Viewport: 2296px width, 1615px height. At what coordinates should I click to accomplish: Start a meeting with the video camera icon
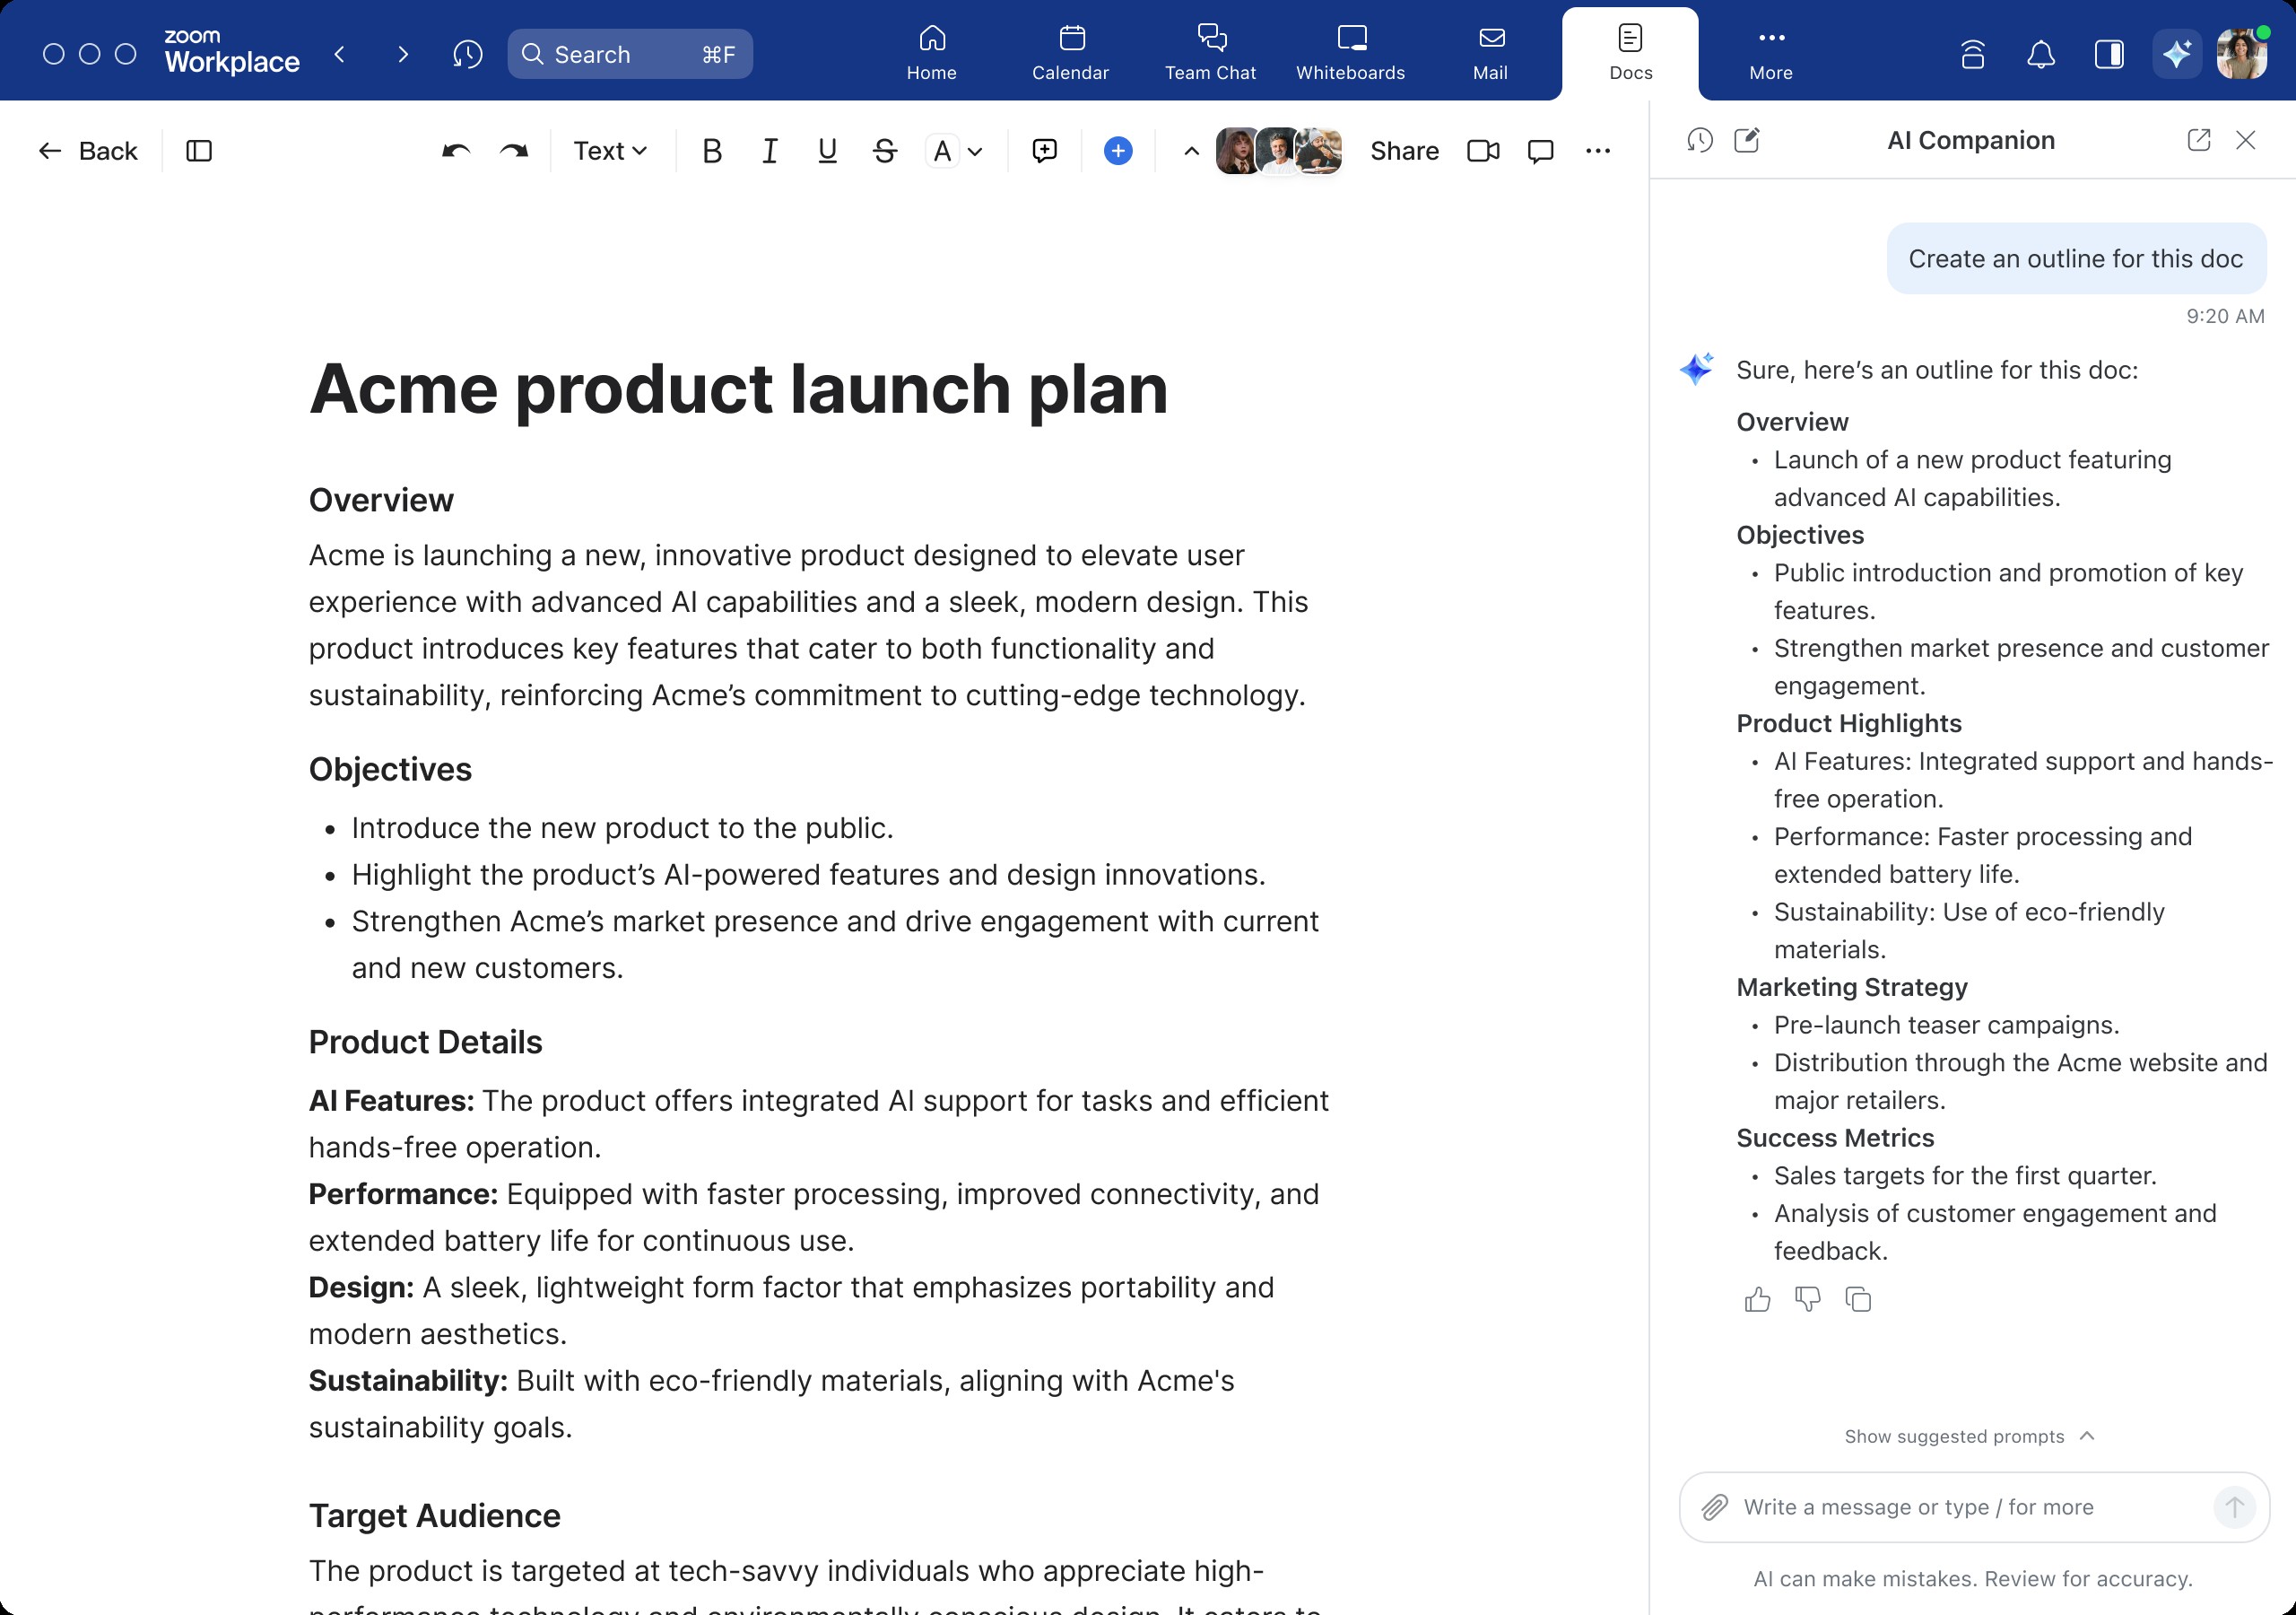pos(1482,151)
